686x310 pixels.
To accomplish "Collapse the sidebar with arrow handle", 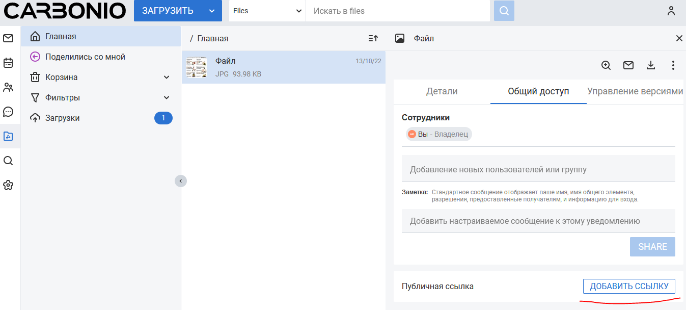I will [x=180, y=180].
